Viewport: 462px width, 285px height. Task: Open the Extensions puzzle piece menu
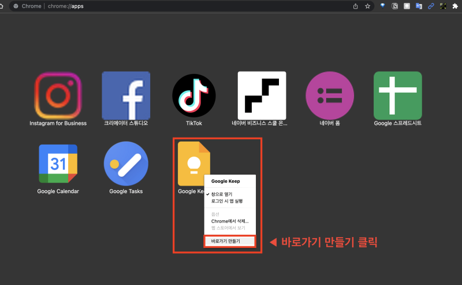[455, 6]
